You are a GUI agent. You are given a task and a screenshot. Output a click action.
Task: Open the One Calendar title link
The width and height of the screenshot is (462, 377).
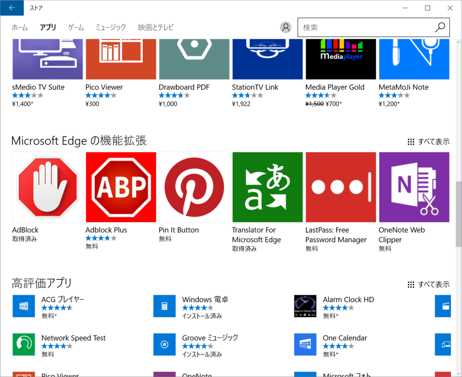345,338
